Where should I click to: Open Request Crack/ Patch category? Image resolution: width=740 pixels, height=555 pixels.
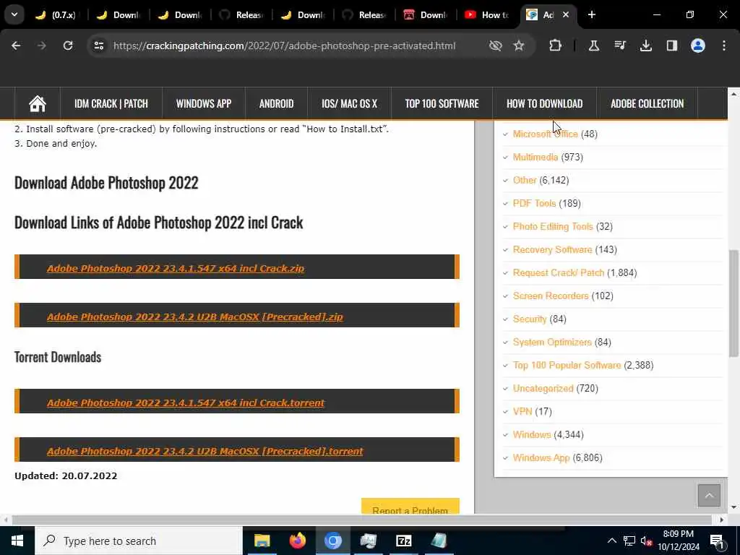click(559, 272)
